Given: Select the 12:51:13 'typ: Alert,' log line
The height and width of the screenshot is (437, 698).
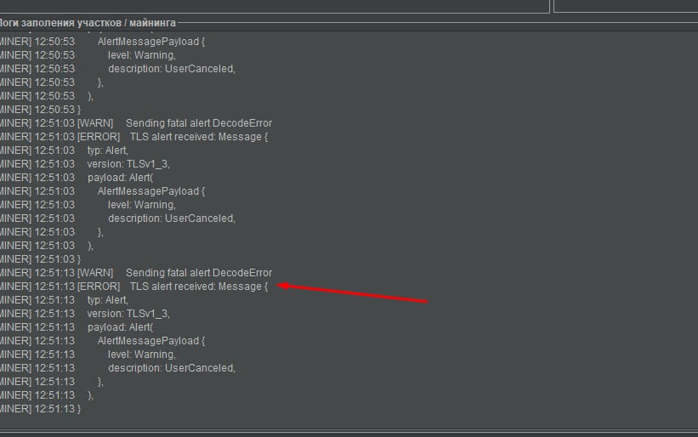Looking at the screenshot, I should 64,300.
